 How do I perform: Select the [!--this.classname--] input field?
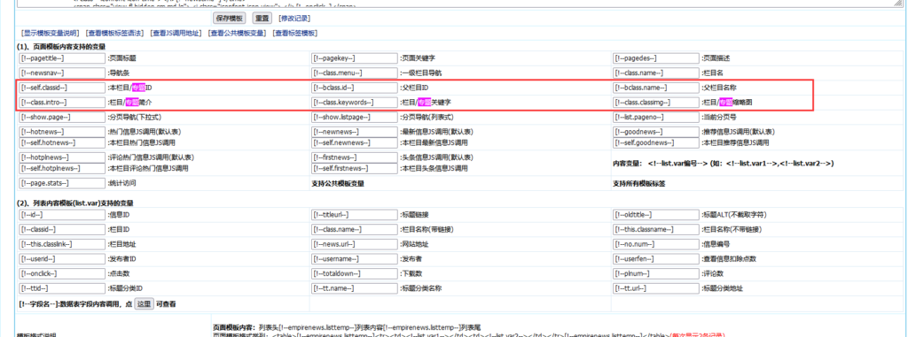tap(657, 229)
